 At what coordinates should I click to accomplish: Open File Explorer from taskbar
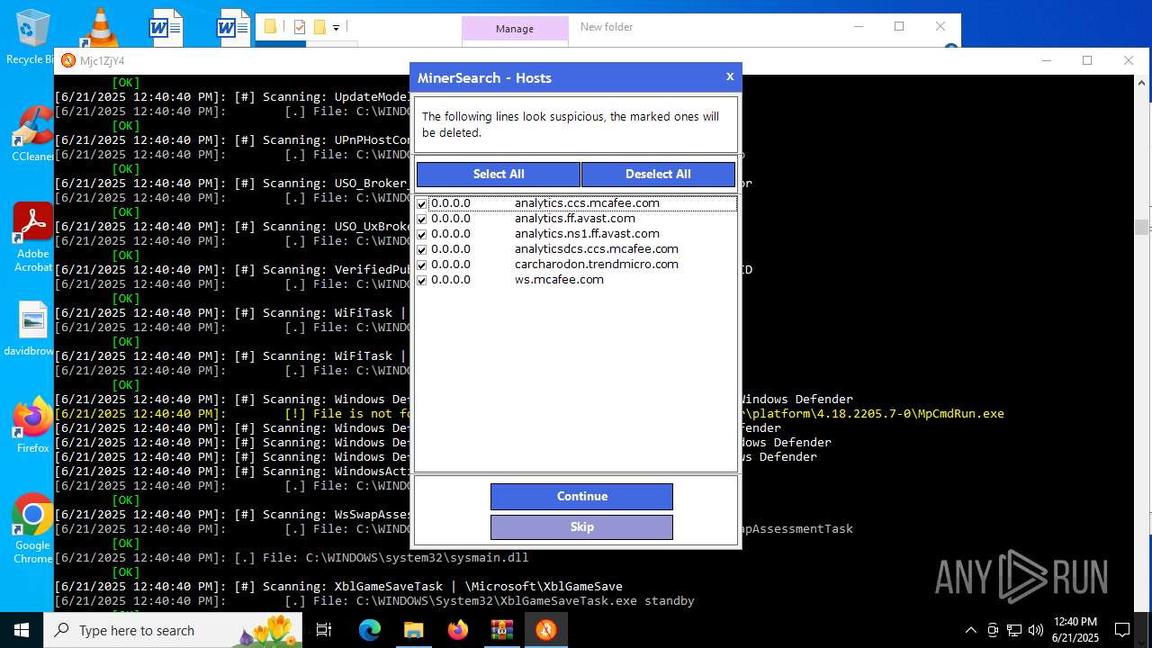[x=413, y=630]
